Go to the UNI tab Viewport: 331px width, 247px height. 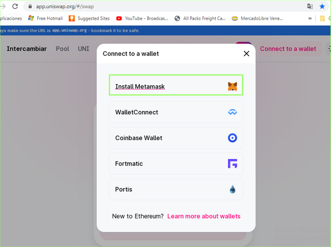coord(84,49)
